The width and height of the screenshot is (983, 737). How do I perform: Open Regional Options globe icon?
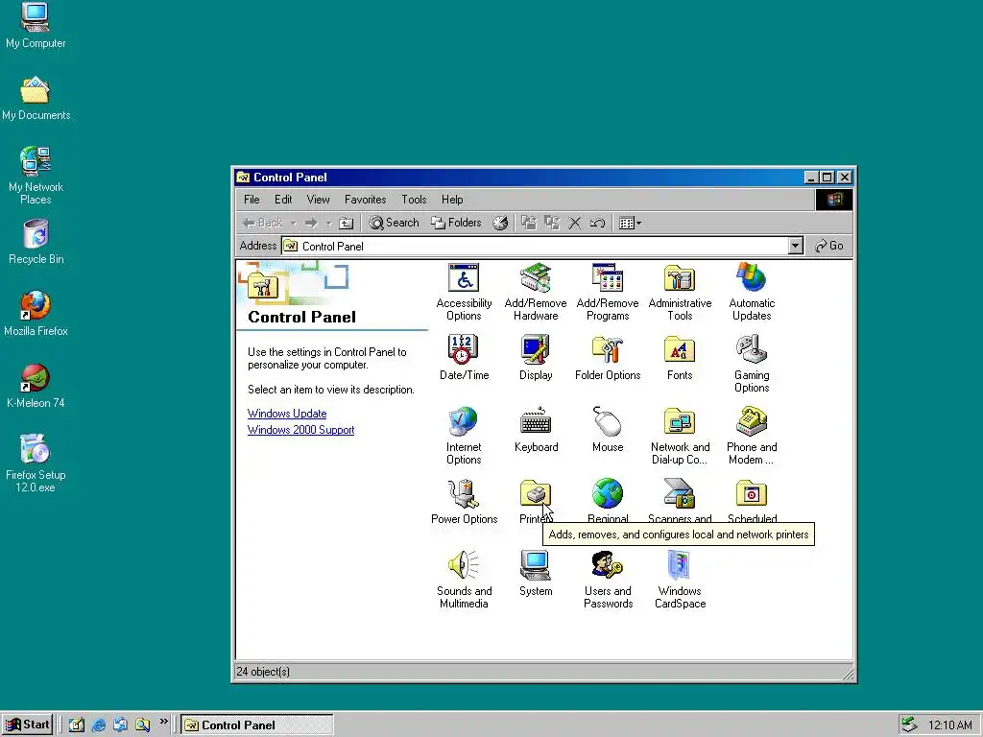click(608, 494)
